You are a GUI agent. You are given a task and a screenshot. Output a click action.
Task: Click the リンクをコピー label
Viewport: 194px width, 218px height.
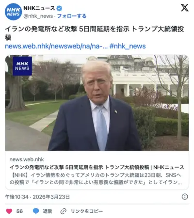coord(87,211)
